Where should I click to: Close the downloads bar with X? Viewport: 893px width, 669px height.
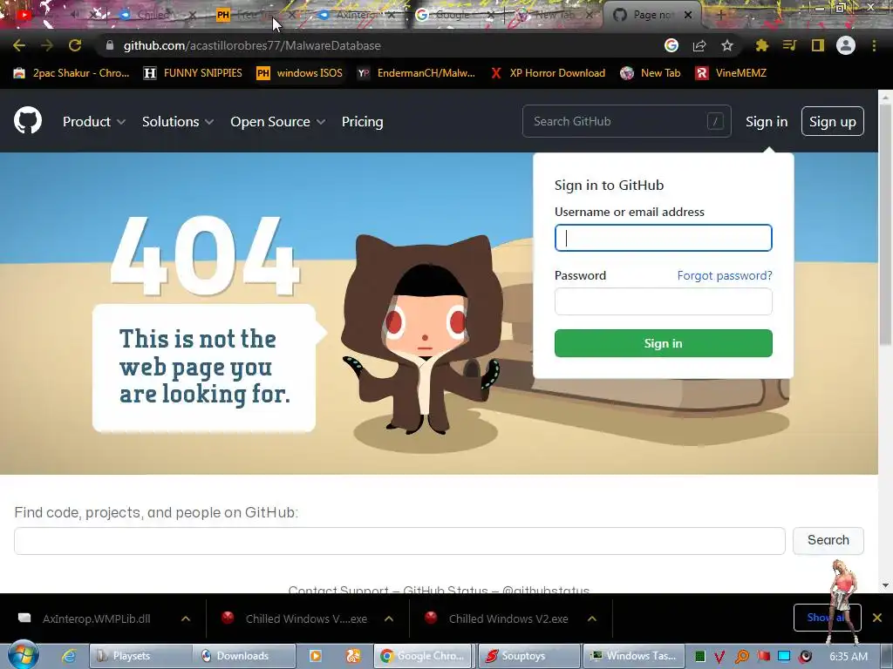[x=877, y=618]
